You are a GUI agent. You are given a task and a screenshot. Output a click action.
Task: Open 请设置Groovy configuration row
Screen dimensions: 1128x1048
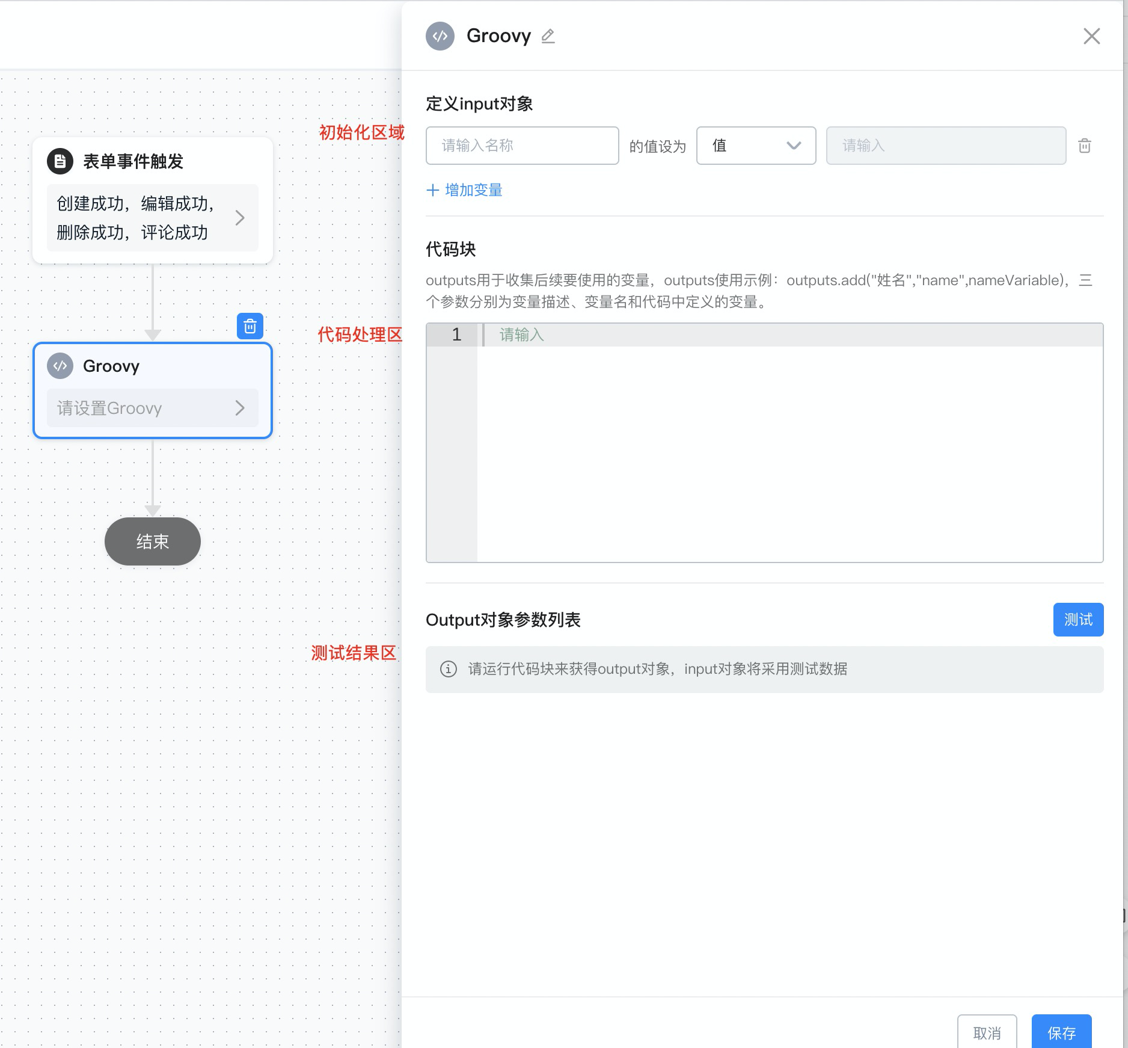[x=153, y=408]
